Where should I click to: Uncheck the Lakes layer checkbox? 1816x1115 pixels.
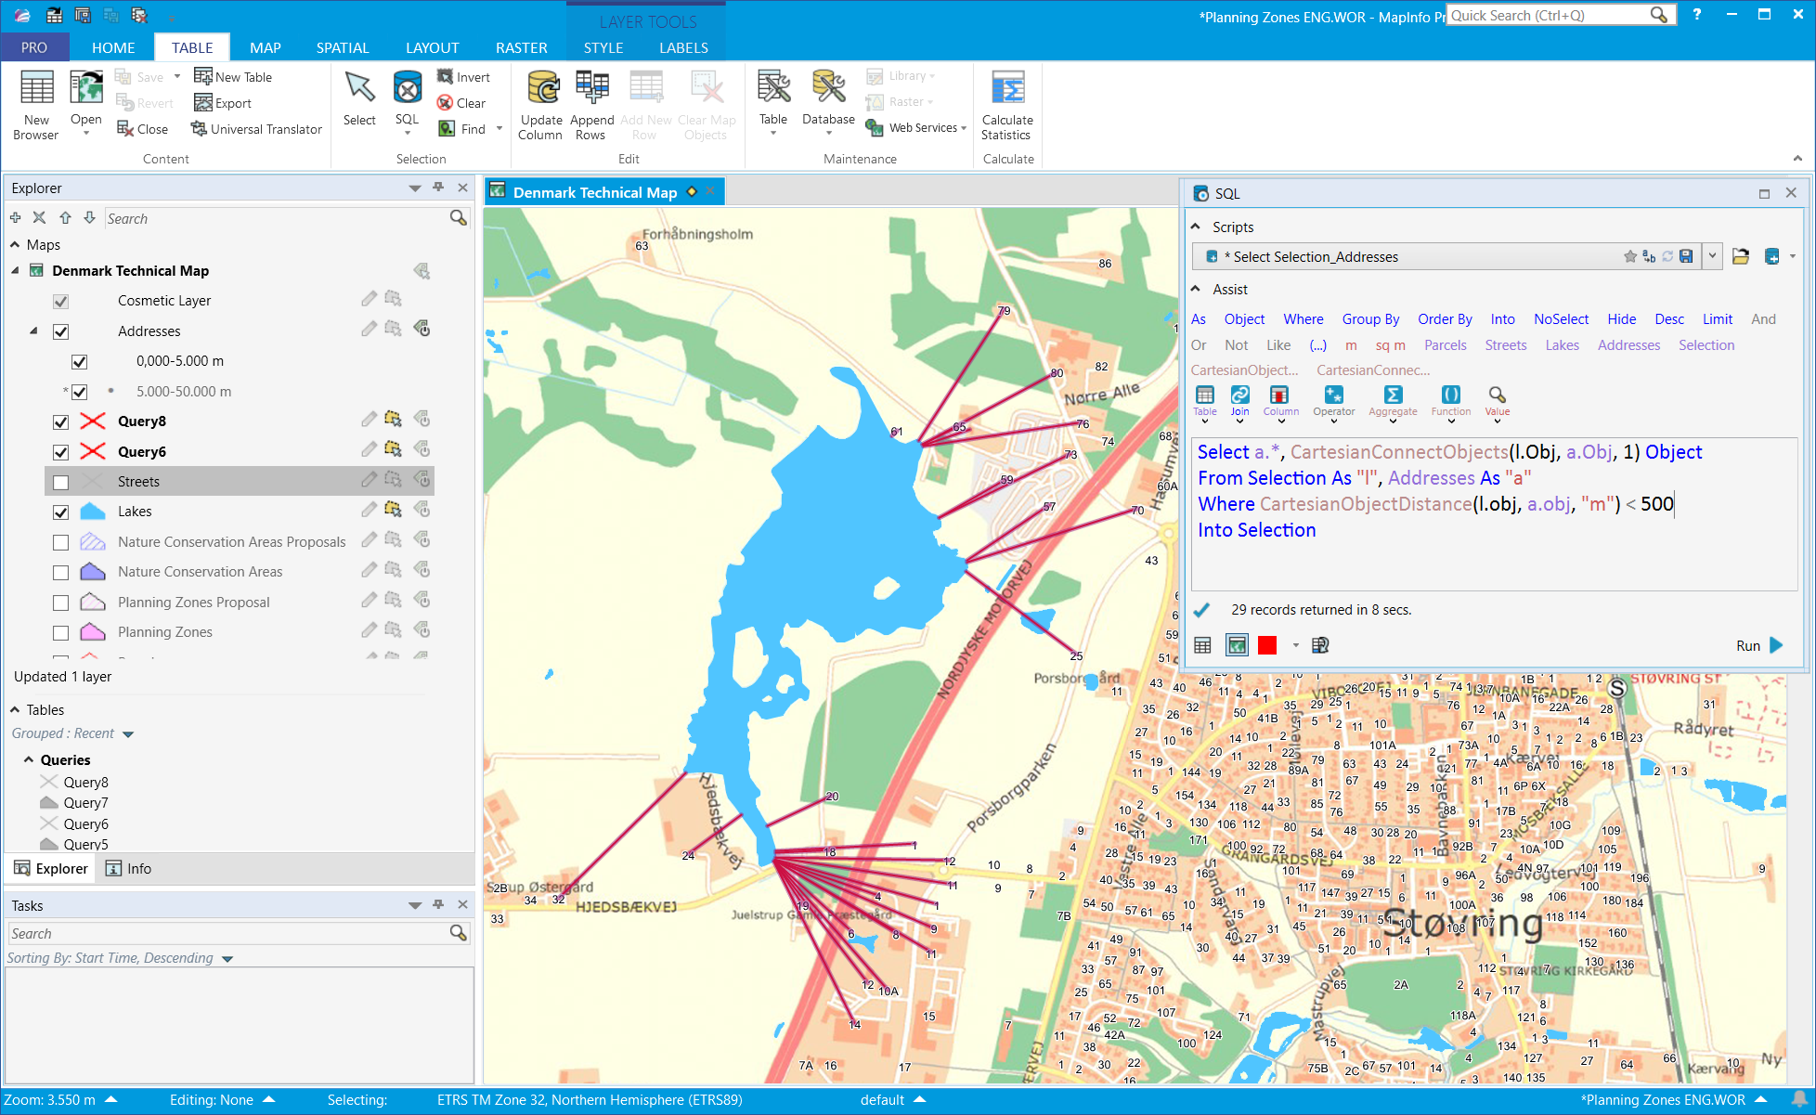[61, 512]
